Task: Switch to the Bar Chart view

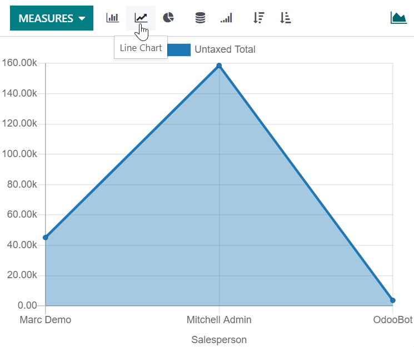Action: (113, 18)
